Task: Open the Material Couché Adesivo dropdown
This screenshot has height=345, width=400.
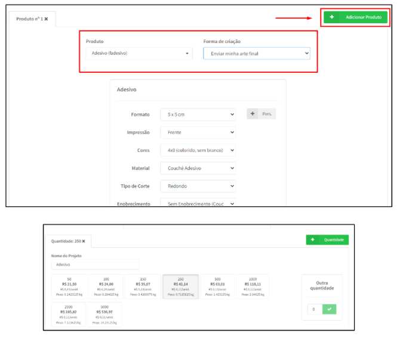Action: [198, 168]
